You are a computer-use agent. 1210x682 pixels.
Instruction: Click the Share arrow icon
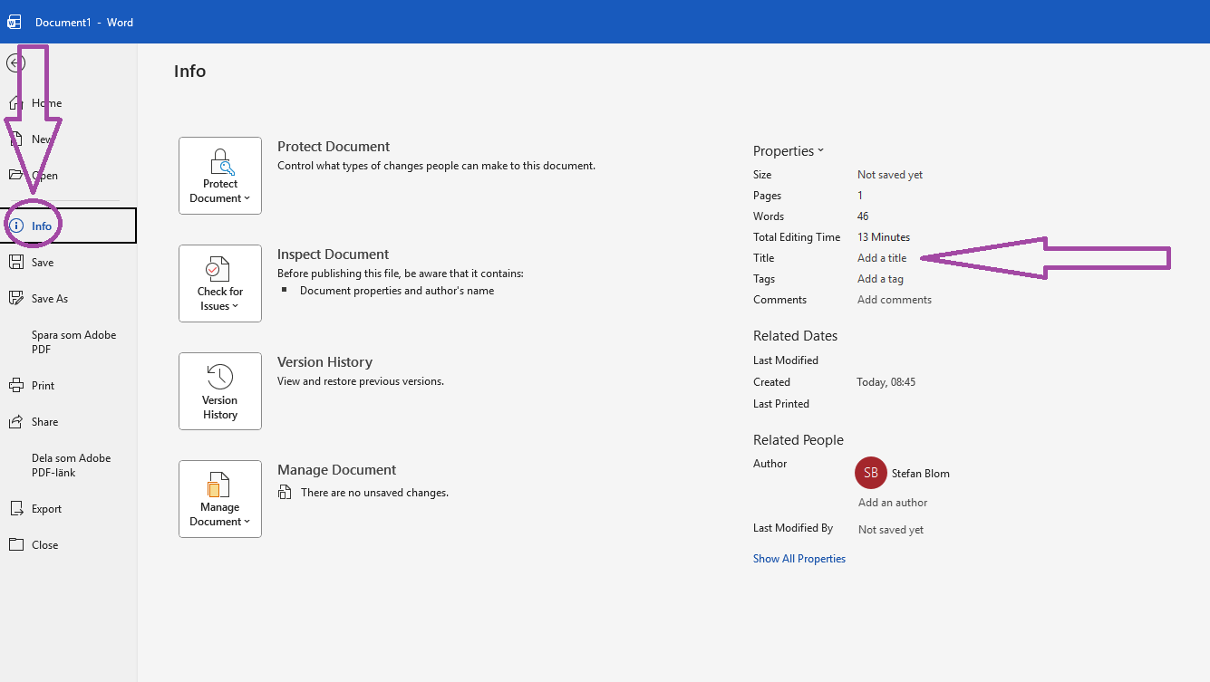pyautogui.click(x=15, y=421)
